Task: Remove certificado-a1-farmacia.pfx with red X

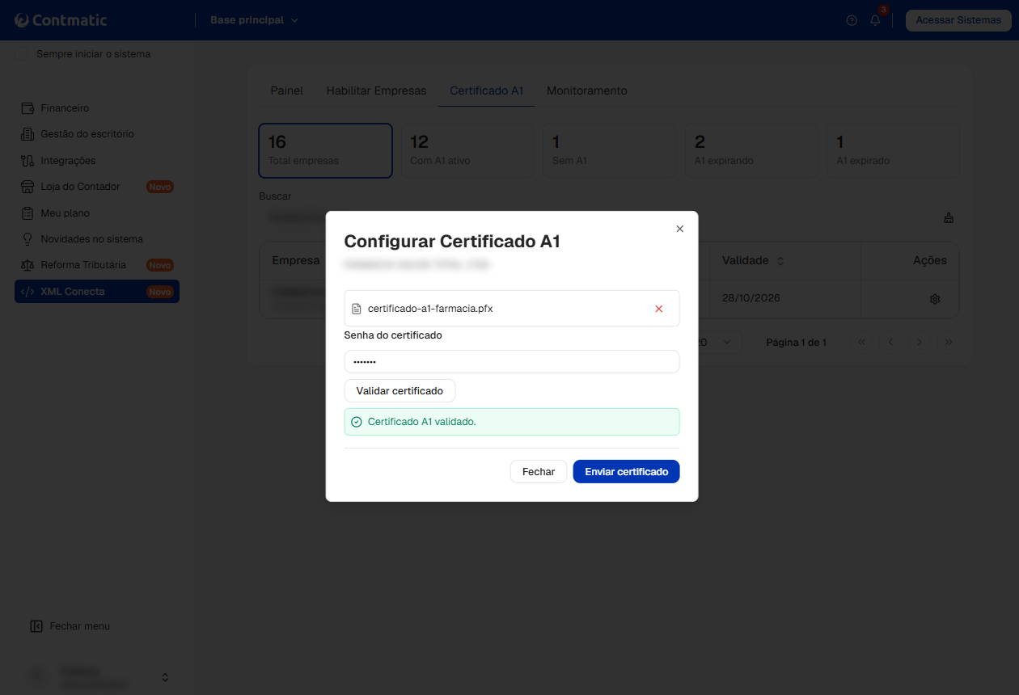Action: tap(658, 309)
